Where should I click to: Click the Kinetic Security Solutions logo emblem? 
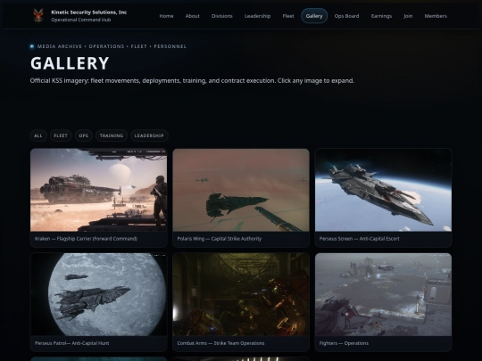tap(38, 15)
